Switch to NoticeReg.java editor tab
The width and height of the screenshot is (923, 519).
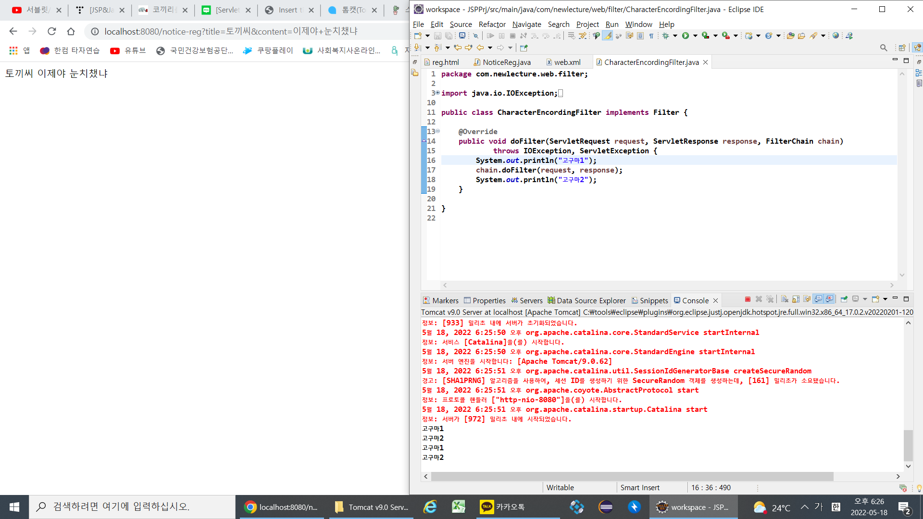point(506,62)
